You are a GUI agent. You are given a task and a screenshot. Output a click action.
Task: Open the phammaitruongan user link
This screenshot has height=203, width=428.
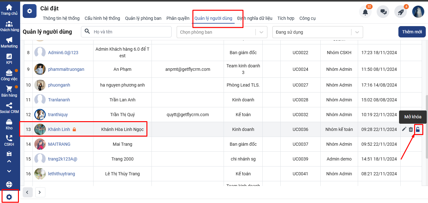pos(66,69)
